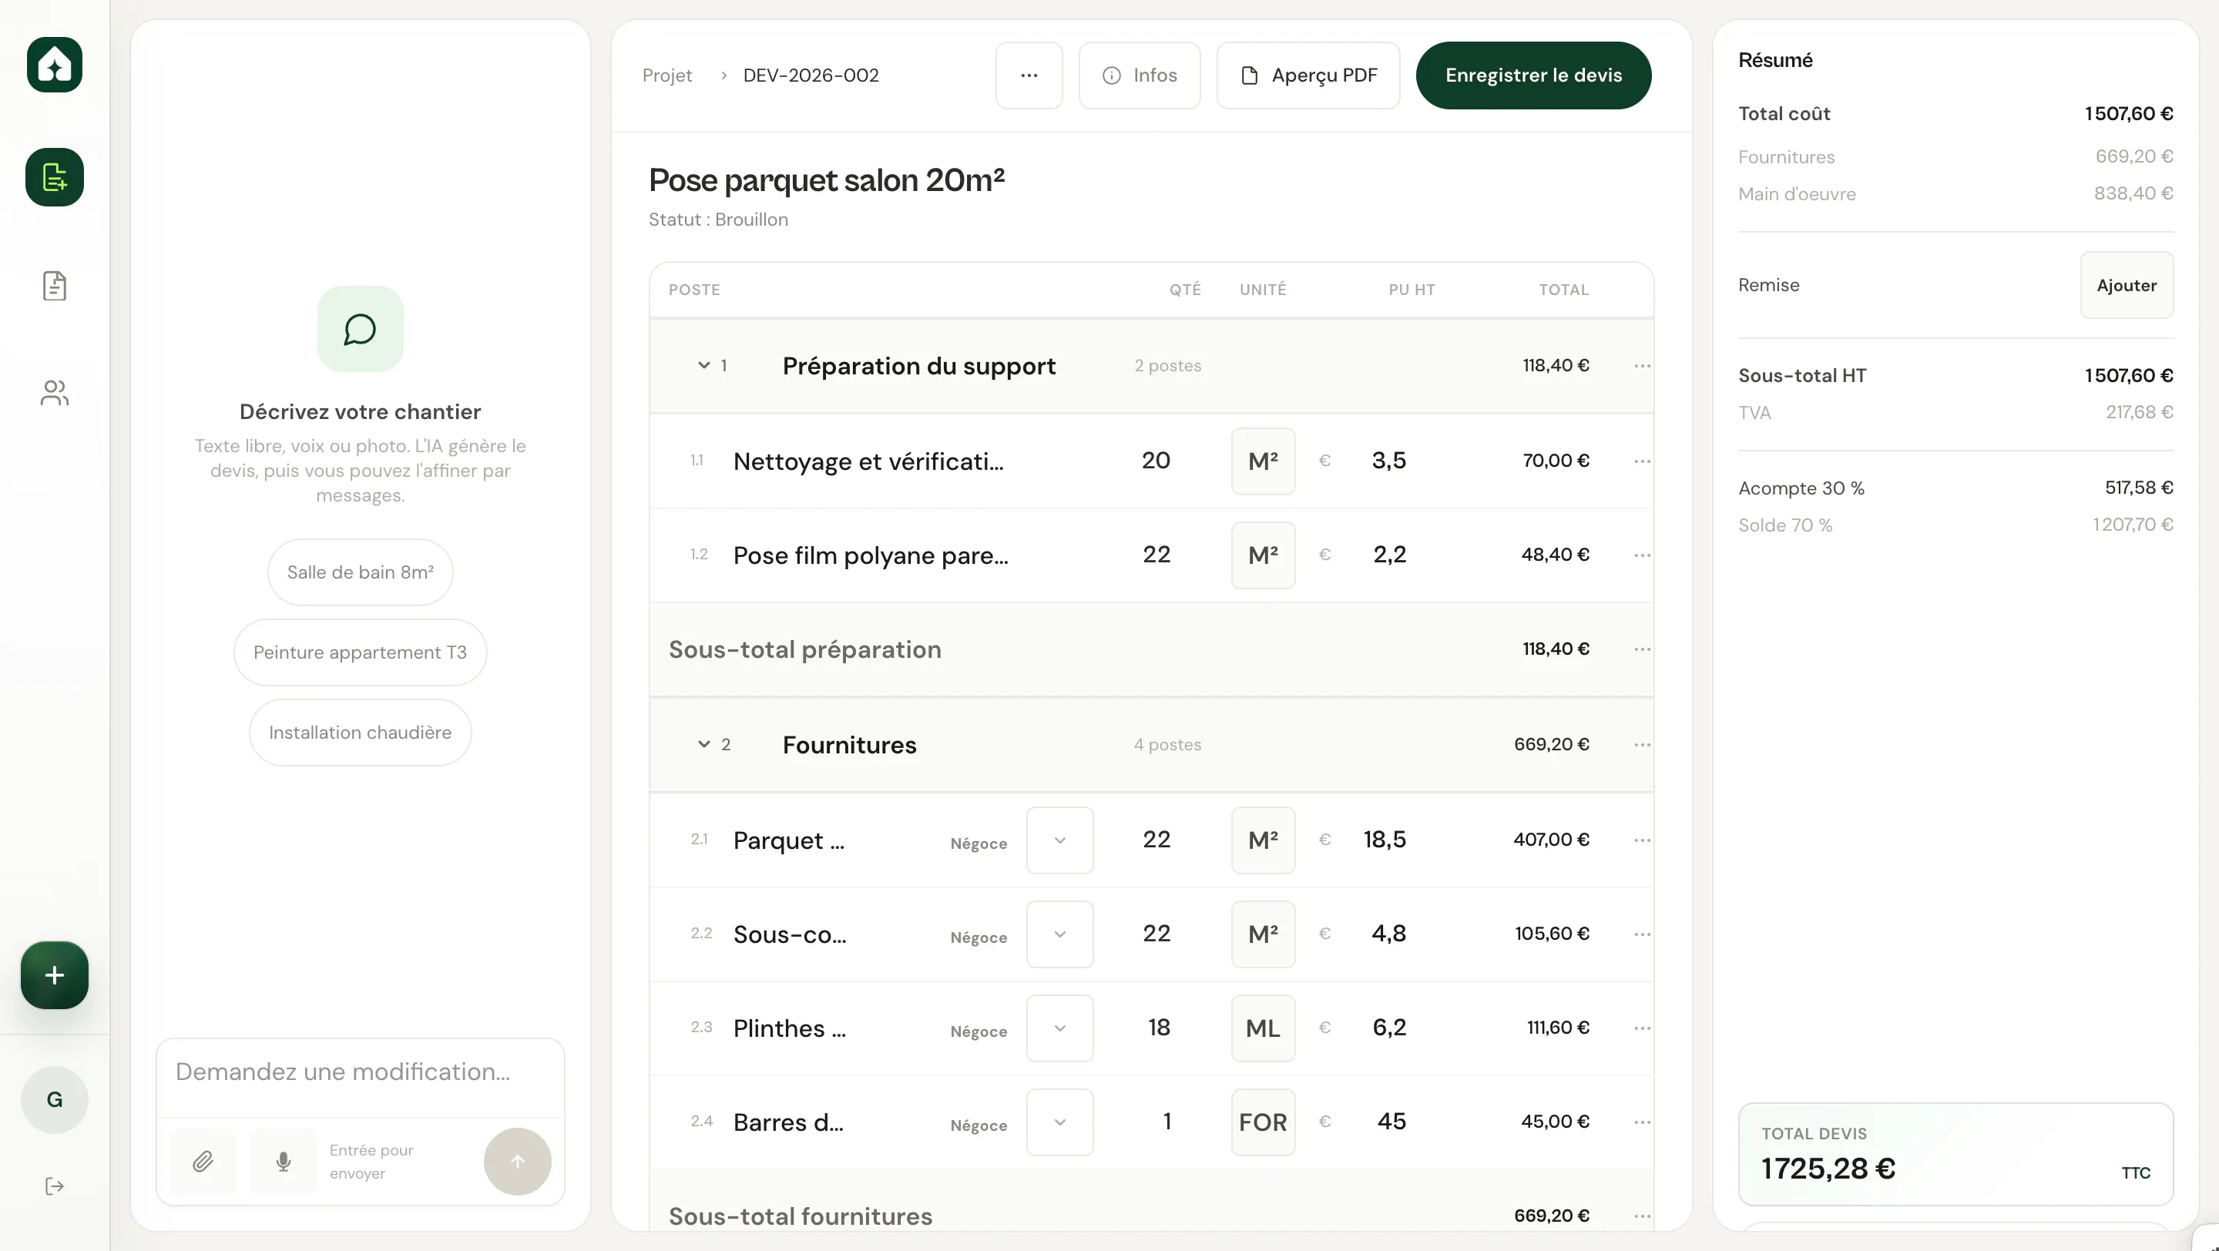Open the header three-dots menu button
2219x1251 pixels.
coord(1029,75)
